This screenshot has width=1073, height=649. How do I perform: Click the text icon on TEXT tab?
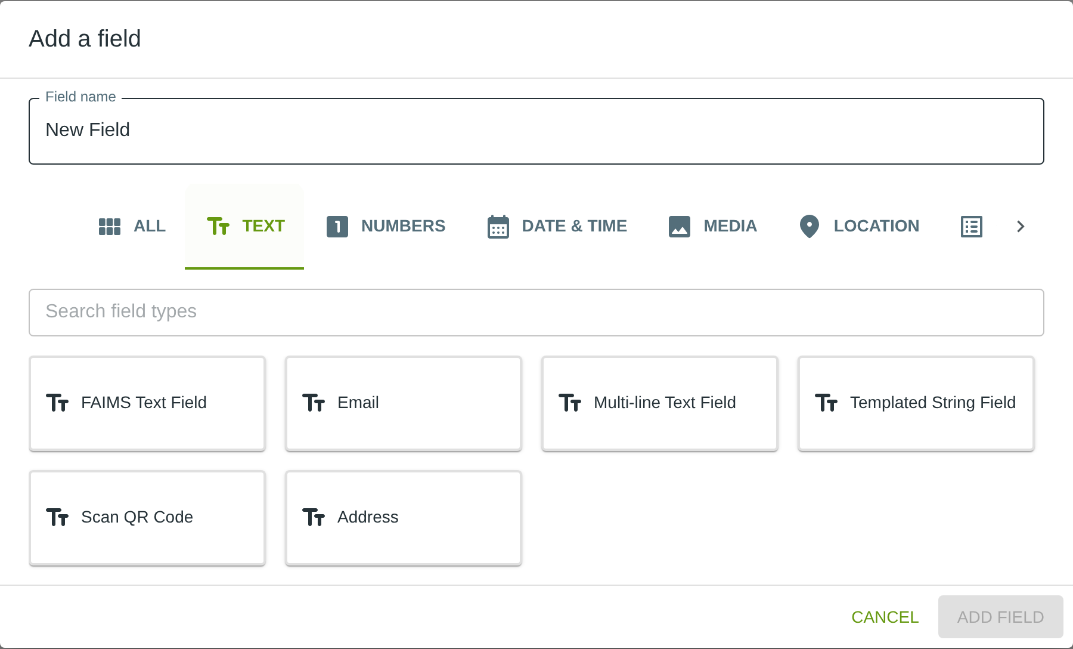coord(218,227)
